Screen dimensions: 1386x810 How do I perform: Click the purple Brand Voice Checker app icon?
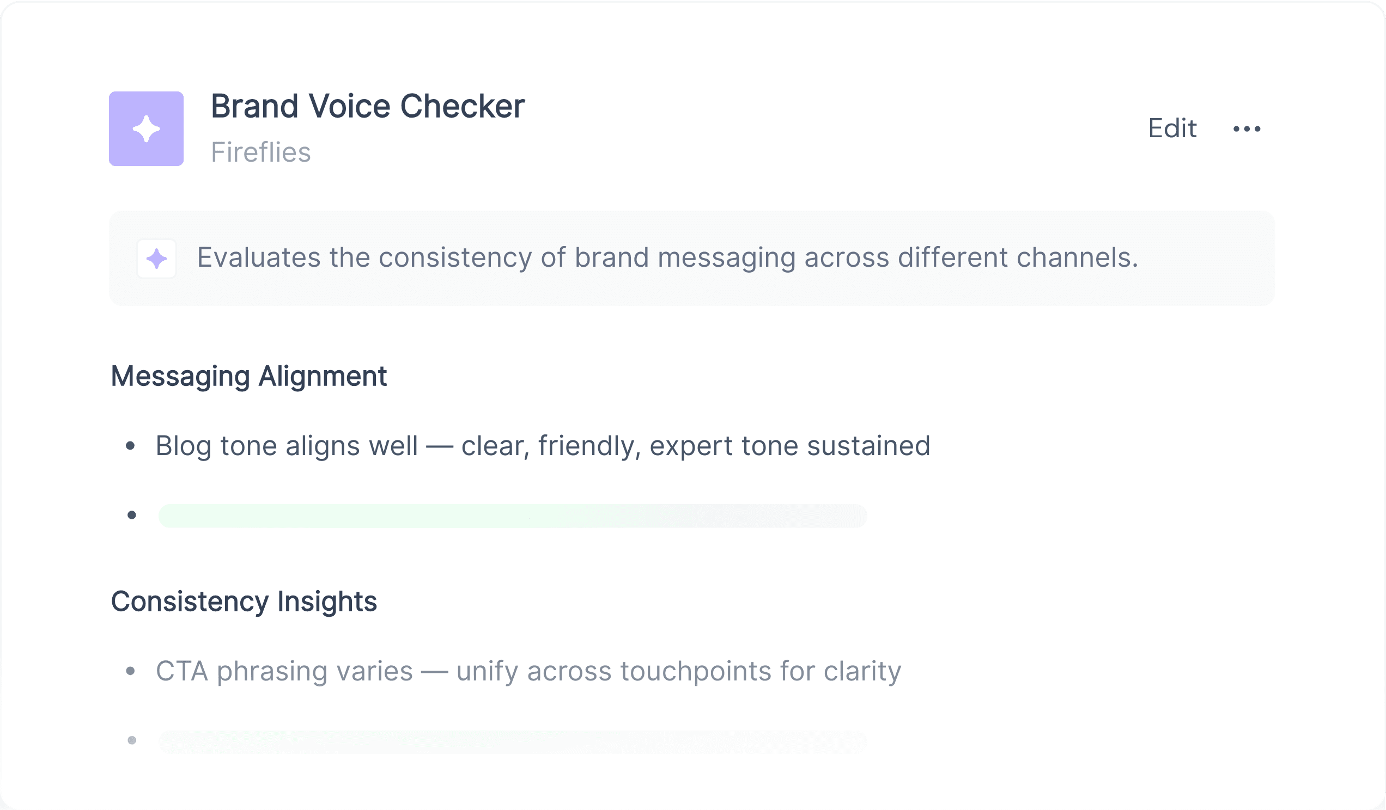coord(147,128)
